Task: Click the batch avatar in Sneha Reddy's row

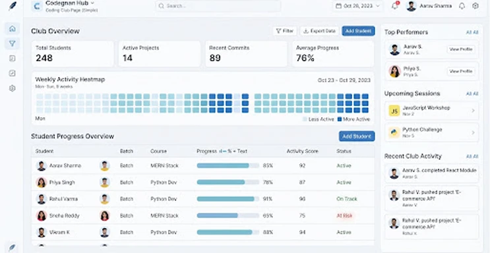Action: [x=105, y=215]
